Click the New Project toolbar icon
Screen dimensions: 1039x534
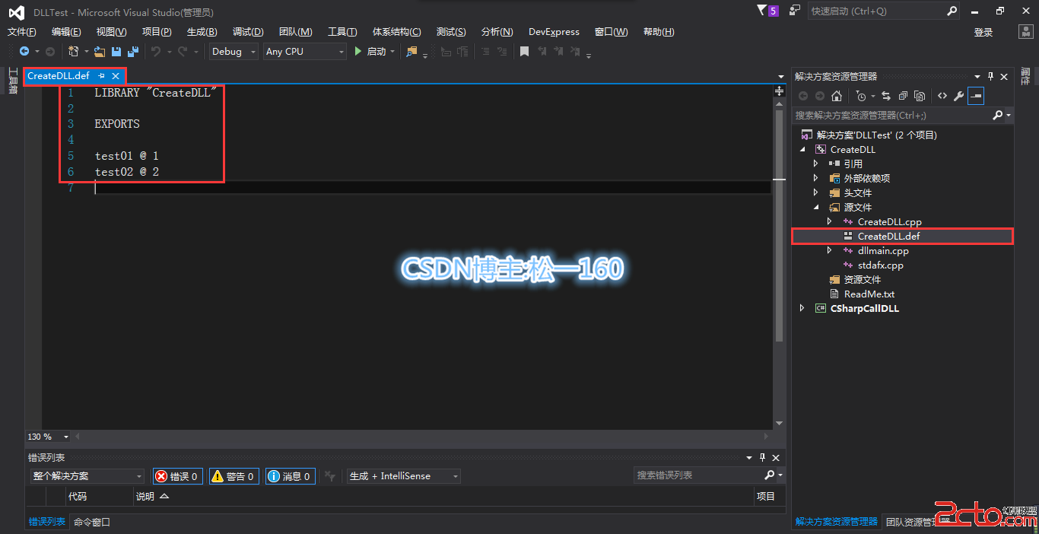73,52
